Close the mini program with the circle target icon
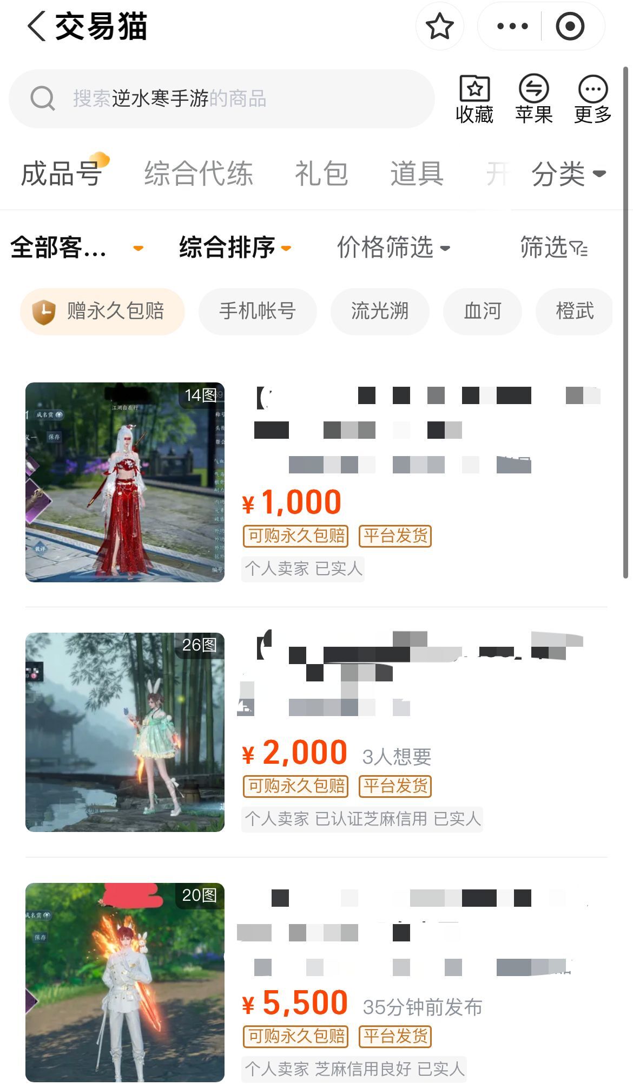The width and height of the screenshot is (633, 1092). tap(570, 26)
